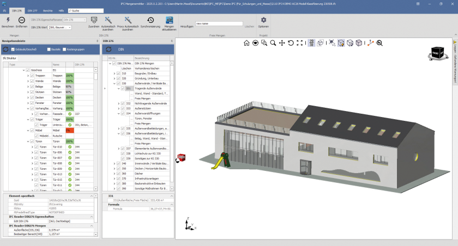Open the Hilfe tab
The height and width of the screenshot is (246, 458).
coord(61,11)
